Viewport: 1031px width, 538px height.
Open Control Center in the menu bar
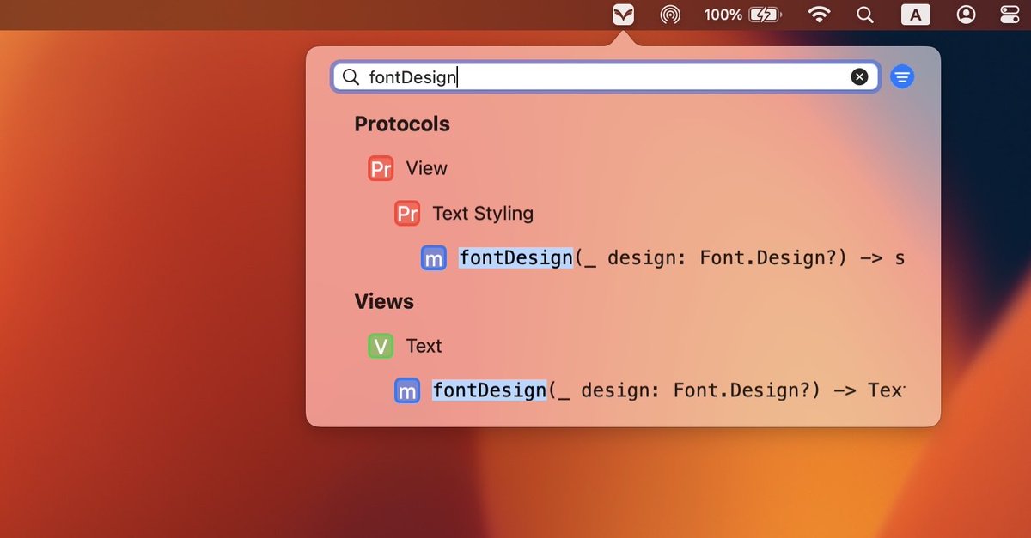pos(1010,15)
